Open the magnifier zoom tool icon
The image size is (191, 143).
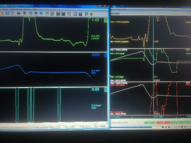[x=69, y=14]
